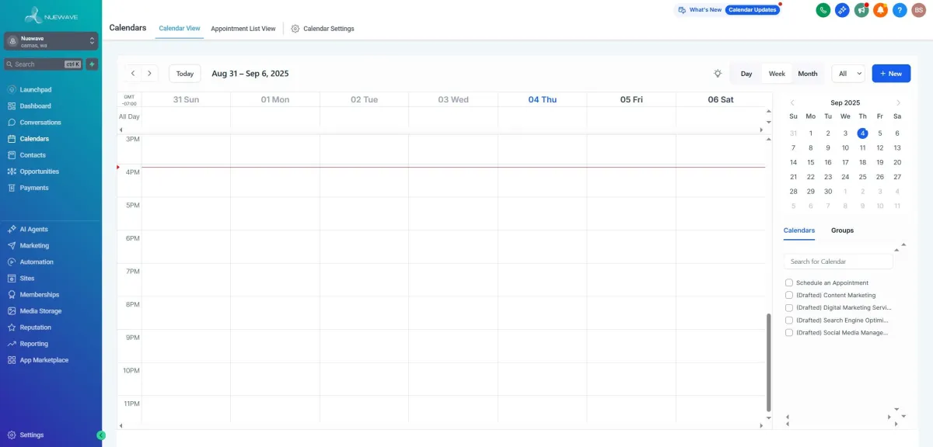Click the green lightning quick actions icon
Image resolution: width=933 pixels, height=447 pixels.
click(92, 64)
